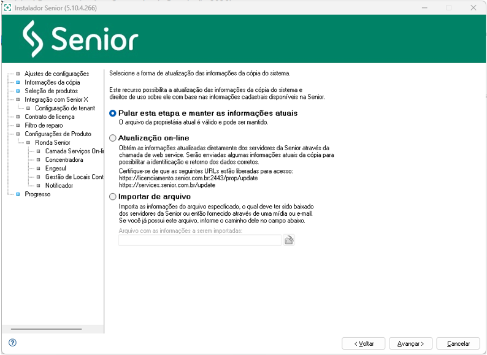Minimize the Instalador Senior window
Viewport: 487px width, 355px height.
click(424, 8)
